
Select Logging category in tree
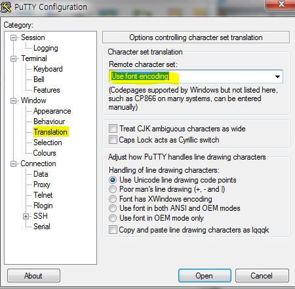46,48
